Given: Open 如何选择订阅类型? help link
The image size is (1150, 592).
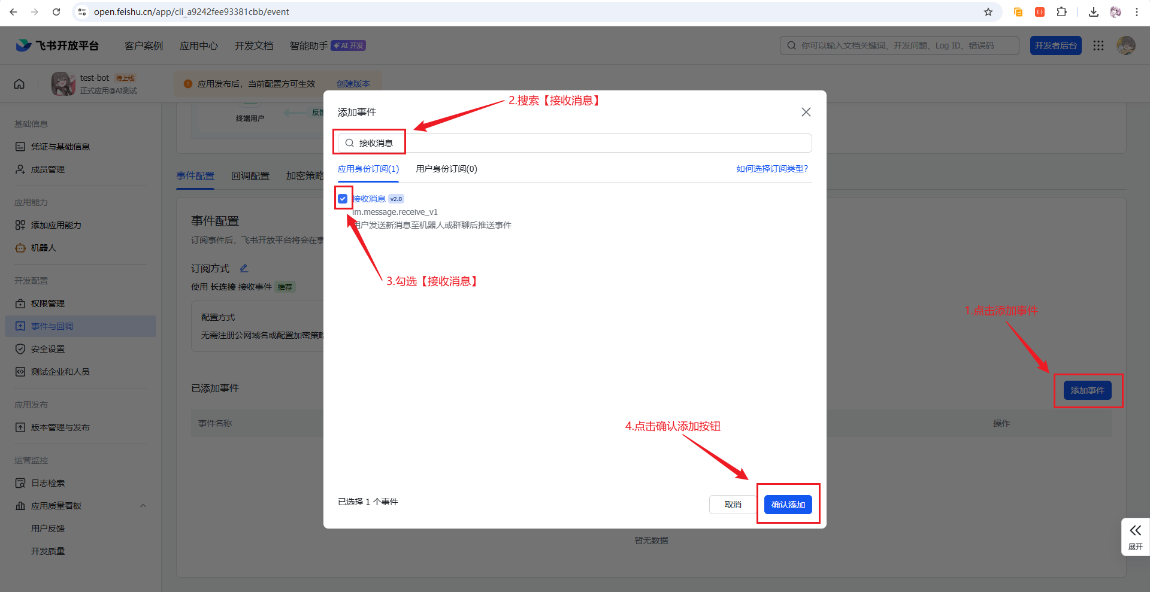Looking at the screenshot, I should [771, 169].
